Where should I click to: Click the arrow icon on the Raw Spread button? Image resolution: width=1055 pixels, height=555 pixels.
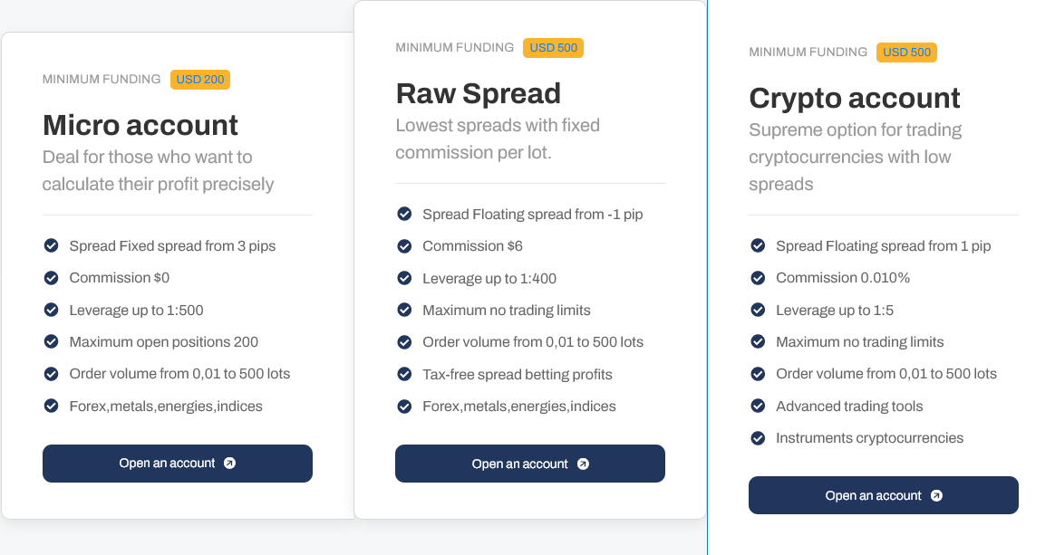click(584, 464)
